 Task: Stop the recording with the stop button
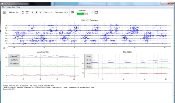pos(37,12)
